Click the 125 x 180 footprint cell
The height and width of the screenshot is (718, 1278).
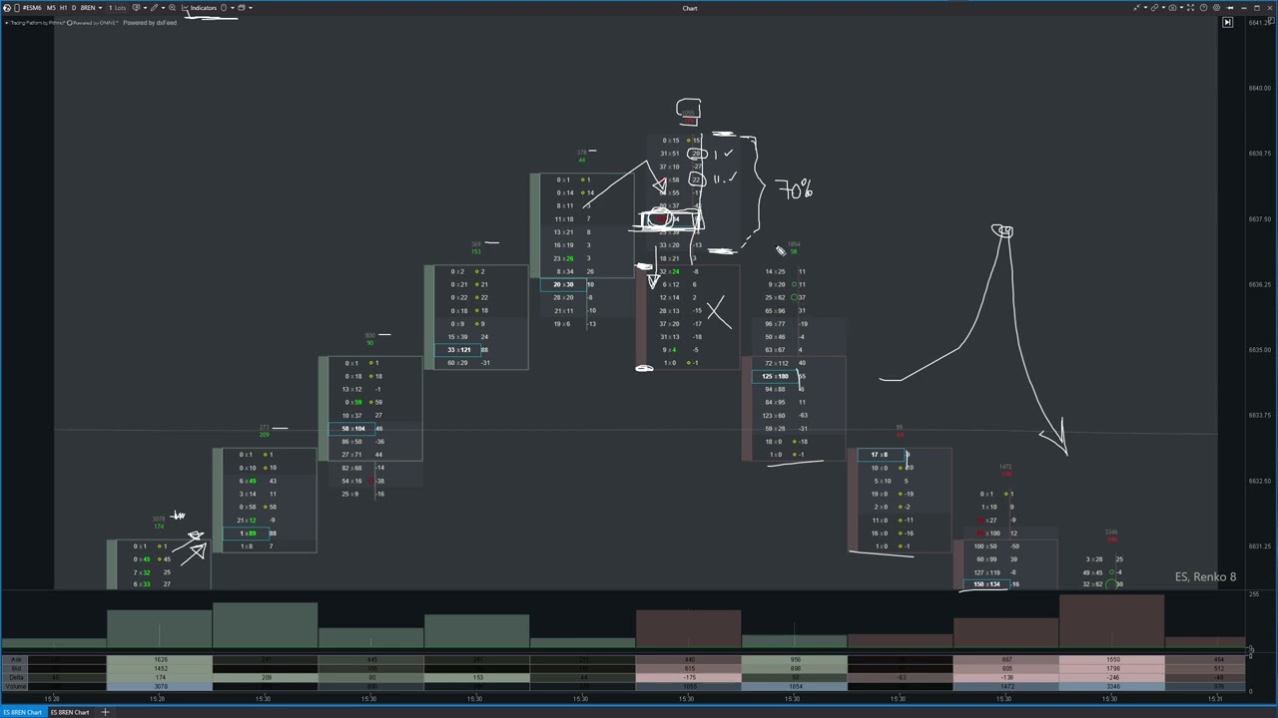coord(775,376)
